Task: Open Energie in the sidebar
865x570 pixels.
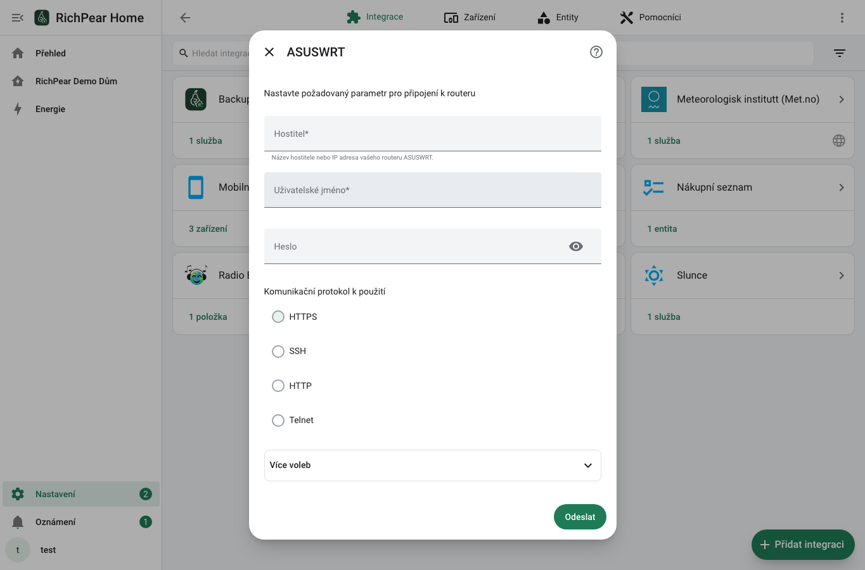Action: tap(81, 109)
